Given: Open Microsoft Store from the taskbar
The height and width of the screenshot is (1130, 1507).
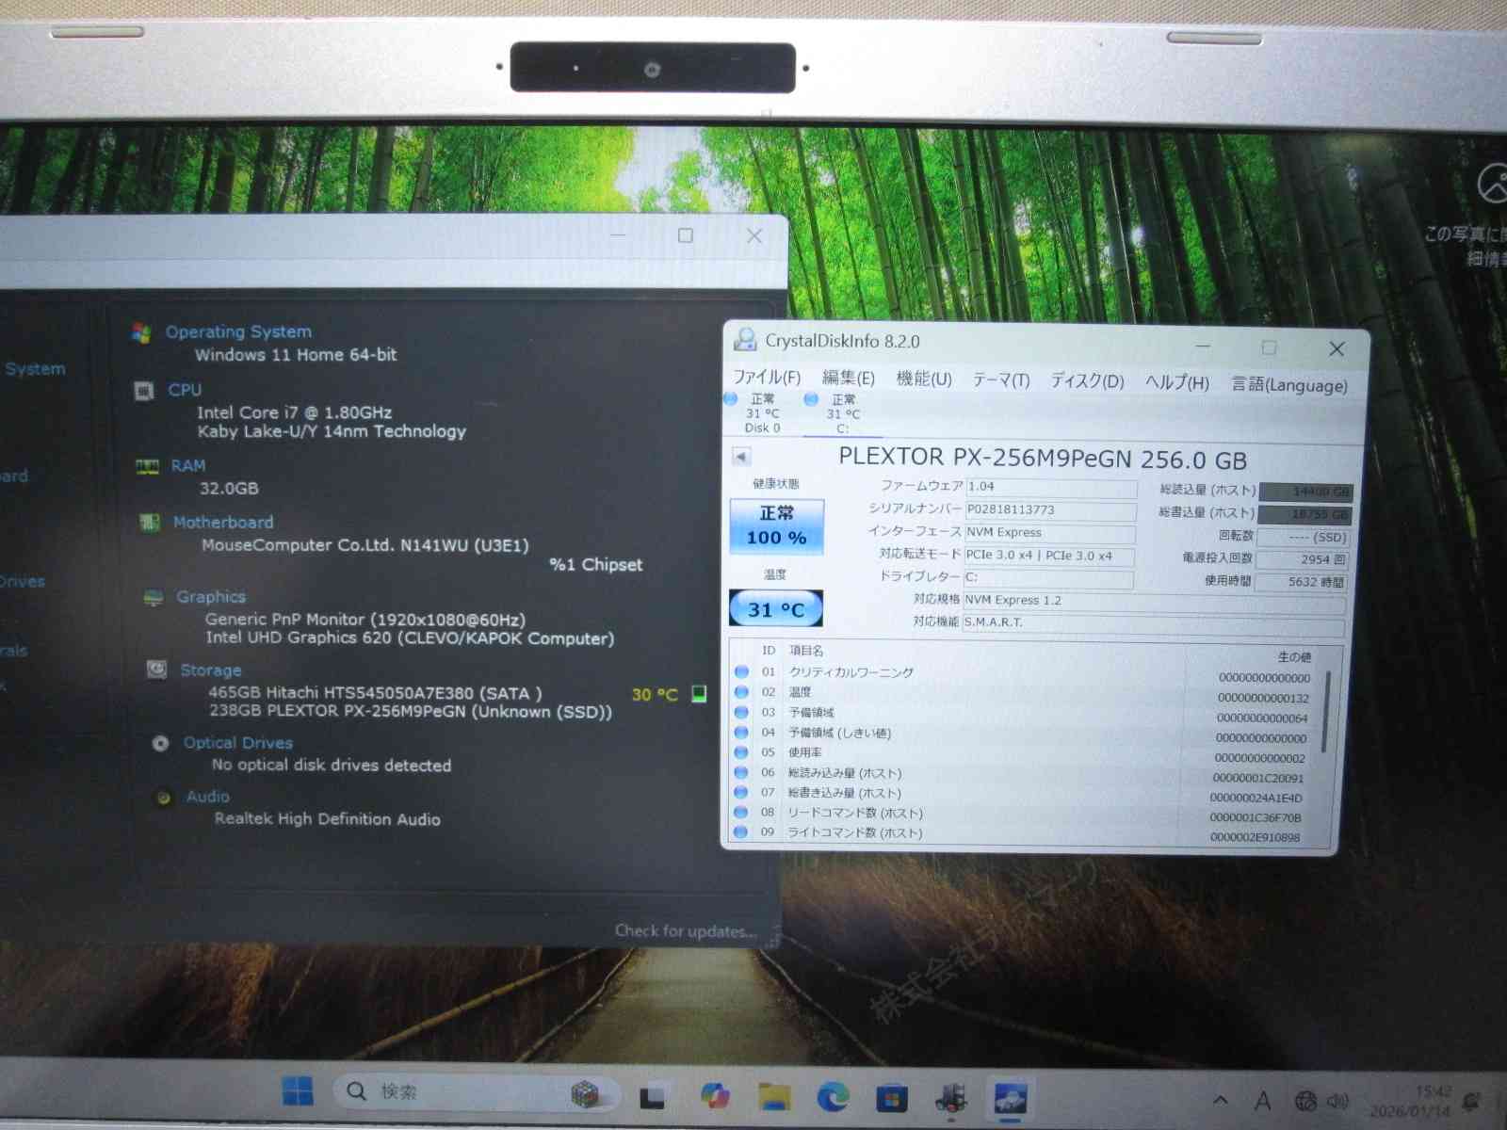Looking at the screenshot, I should click(x=891, y=1098).
